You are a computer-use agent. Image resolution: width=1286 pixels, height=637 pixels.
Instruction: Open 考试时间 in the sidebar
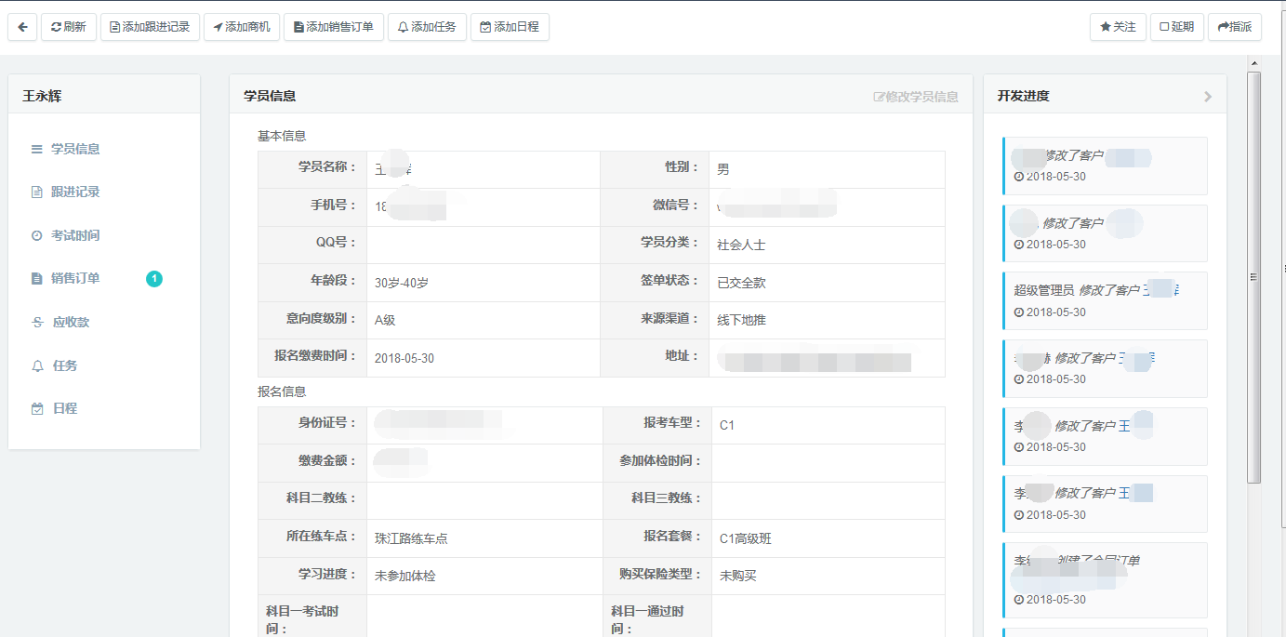74,235
